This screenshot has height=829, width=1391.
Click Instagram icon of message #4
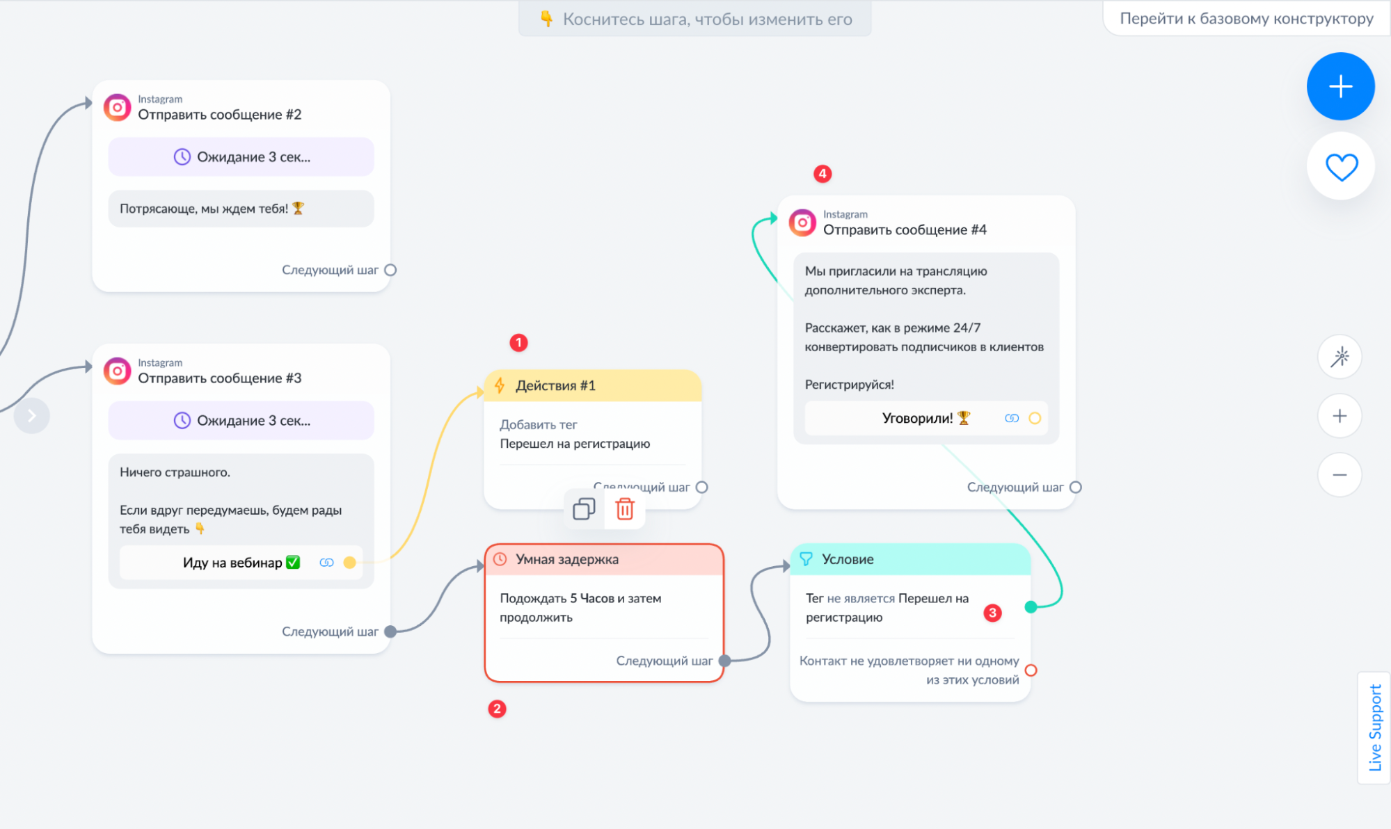(802, 223)
